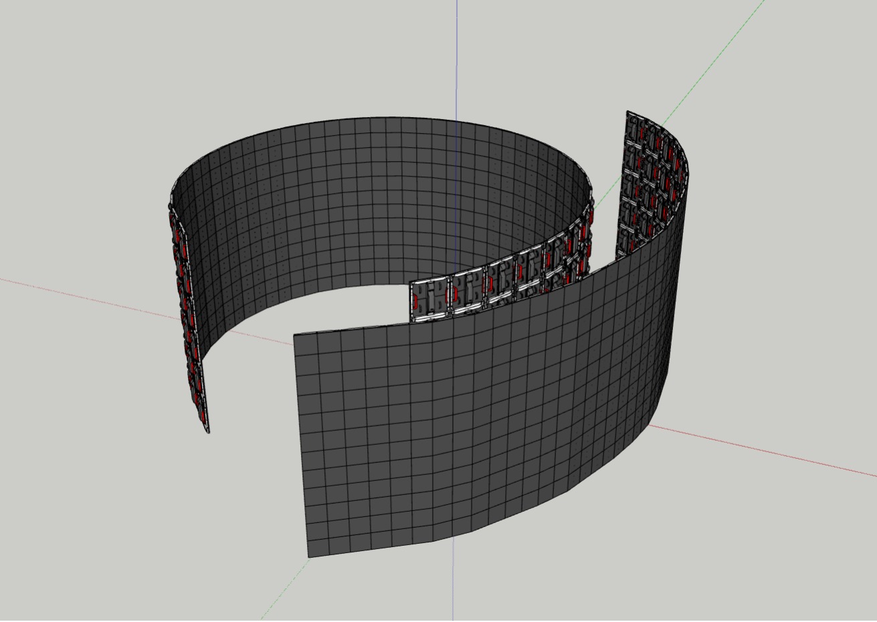Click the bottom-left corner of front wall

308,555
